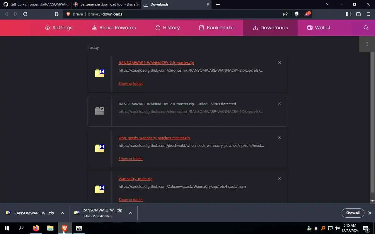Click the browser forward arrow
Viewport: 375px width, 234px height.
pos(16,14)
